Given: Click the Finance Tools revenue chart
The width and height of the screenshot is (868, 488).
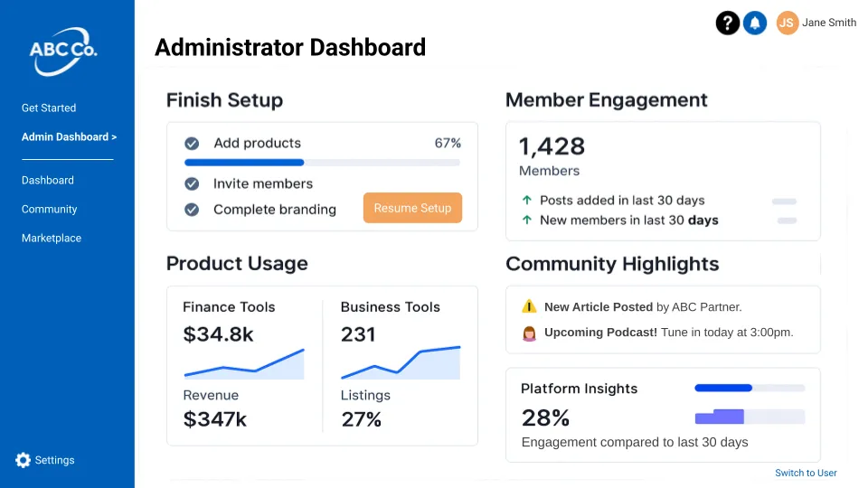Looking at the screenshot, I should click(244, 363).
